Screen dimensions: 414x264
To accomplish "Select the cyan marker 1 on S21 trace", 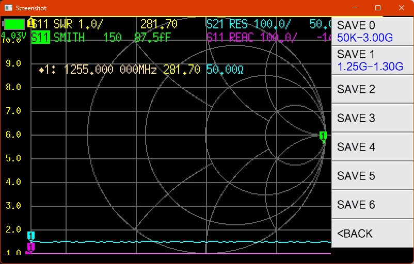I will pyautogui.click(x=31, y=236).
